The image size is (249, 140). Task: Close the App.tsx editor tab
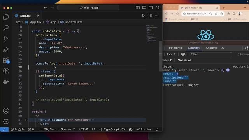(38, 16)
